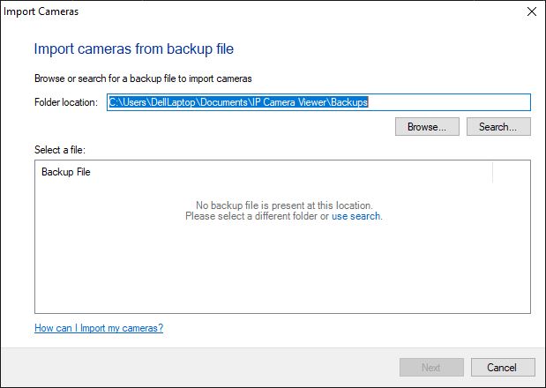Click the Backup File column divider
546x388 pixels.
tap(493, 172)
